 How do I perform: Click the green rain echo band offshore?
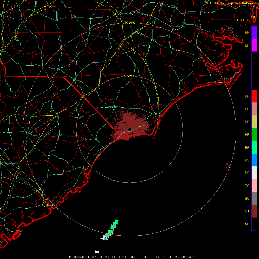pos(112,228)
